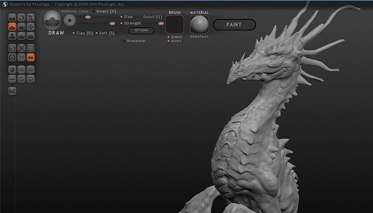Screen dimensions: 373x213
Task: Switch to PAINT mode
Action: click(x=234, y=24)
